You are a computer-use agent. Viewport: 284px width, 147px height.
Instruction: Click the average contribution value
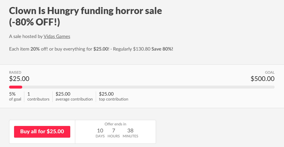63,94
